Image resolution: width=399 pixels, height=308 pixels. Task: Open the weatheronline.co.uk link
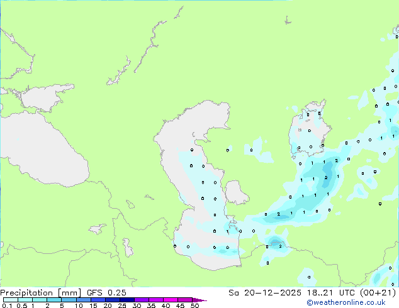pos(346,302)
